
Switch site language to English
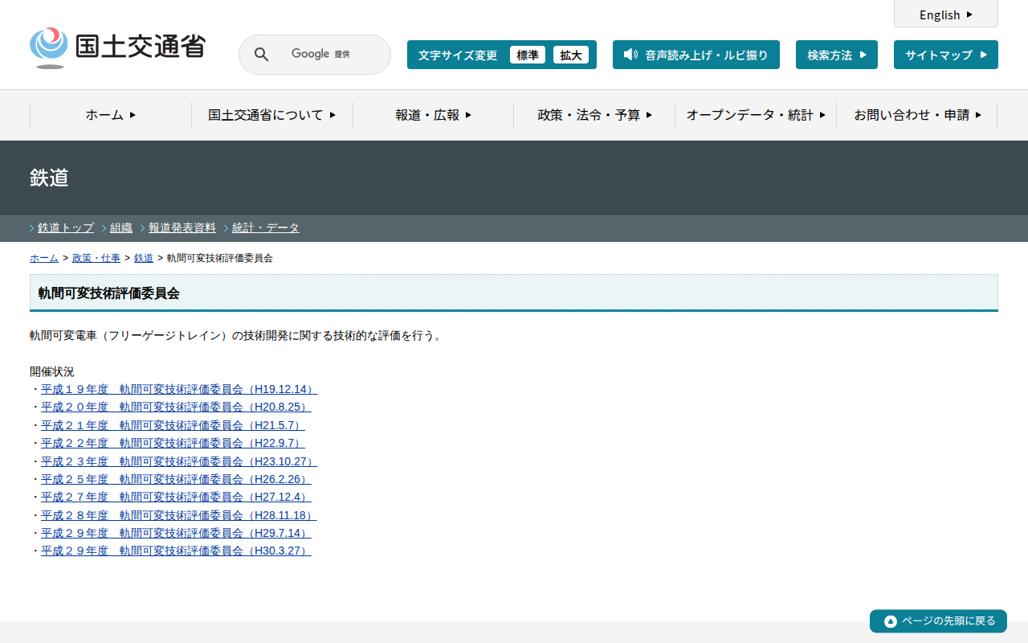[x=945, y=14]
